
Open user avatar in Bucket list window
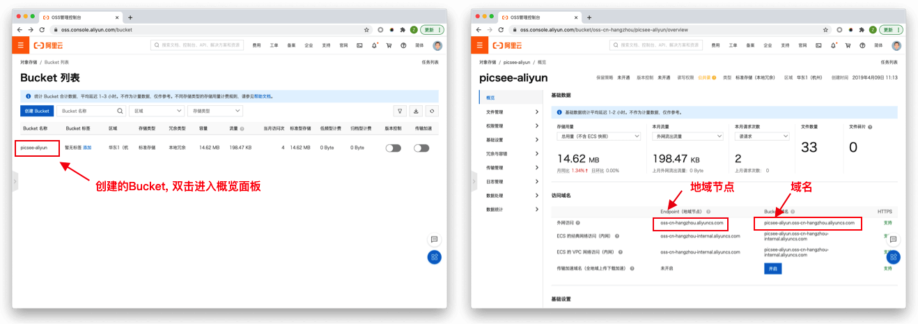(437, 45)
